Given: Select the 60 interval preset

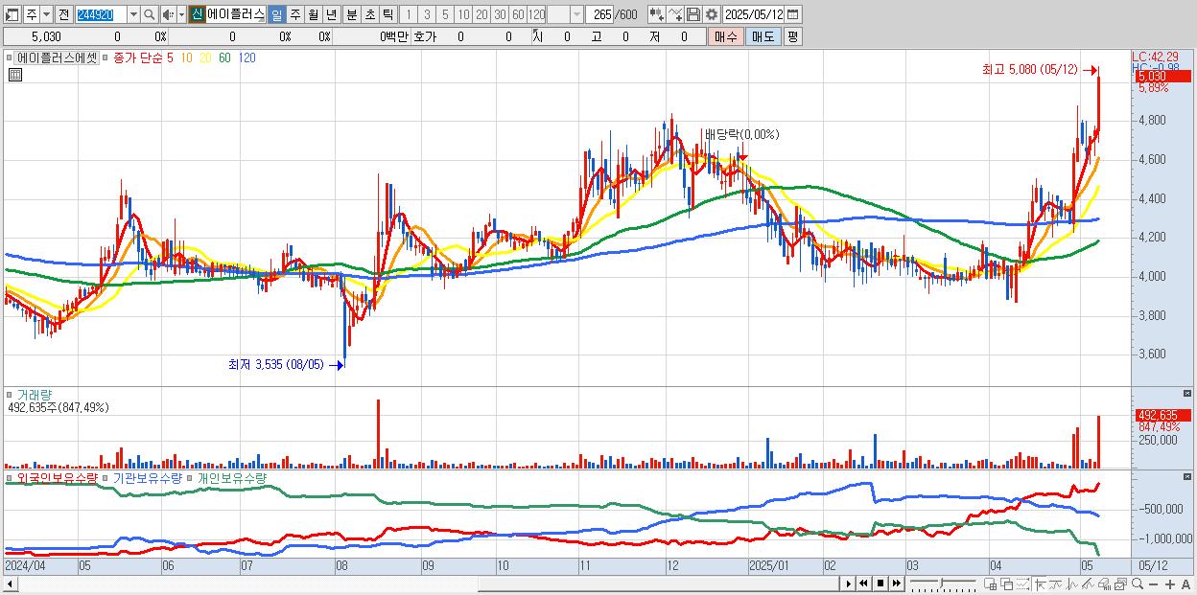Looking at the screenshot, I should (x=518, y=14).
